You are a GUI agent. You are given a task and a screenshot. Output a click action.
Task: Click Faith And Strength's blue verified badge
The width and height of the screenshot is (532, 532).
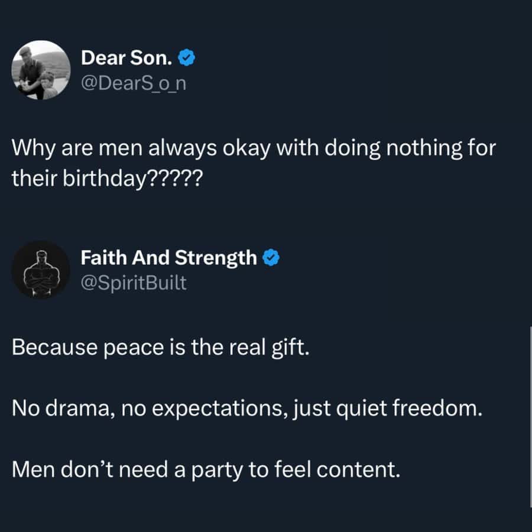pos(271,258)
